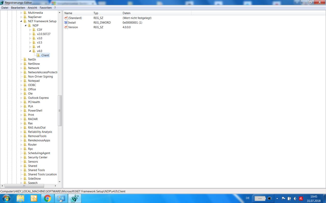Screen dimensions: 326x203
Task: Click the v4.0 folder icon
Action: click(x=34, y=51)
